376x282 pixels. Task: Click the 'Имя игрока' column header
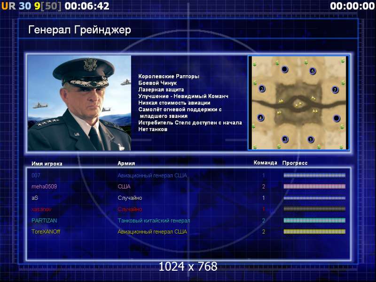(47, 164)
